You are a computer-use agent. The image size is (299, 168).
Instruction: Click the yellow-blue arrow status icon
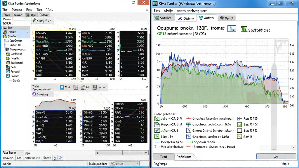tap(55, 158)
